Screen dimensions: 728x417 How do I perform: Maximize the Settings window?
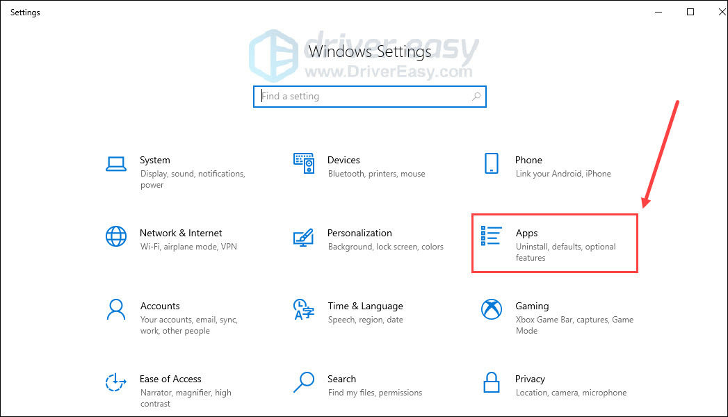tap(690, 12)
